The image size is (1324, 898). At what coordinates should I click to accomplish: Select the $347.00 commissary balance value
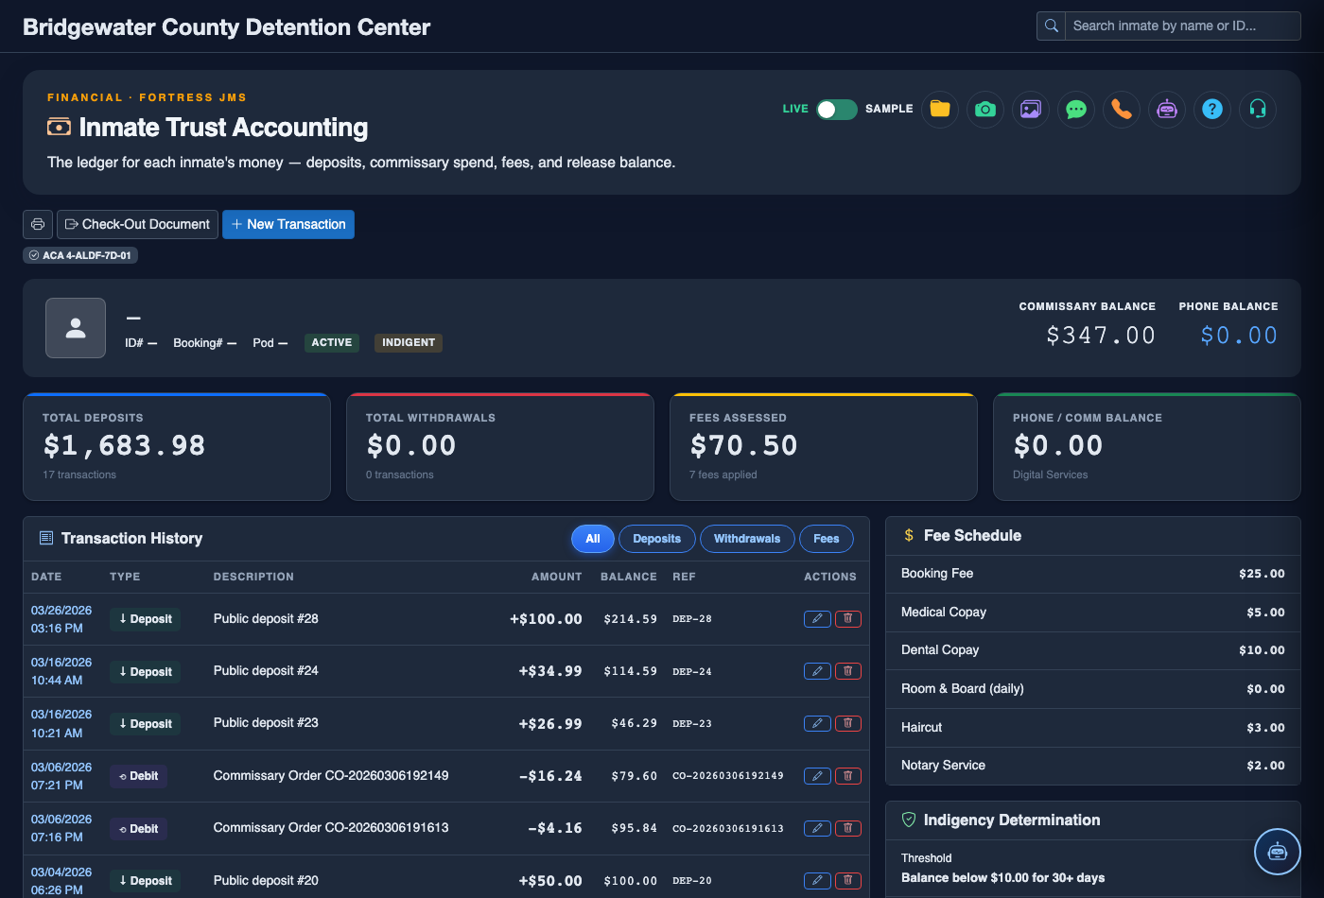pyautogui.click(x=1101, y=336)
